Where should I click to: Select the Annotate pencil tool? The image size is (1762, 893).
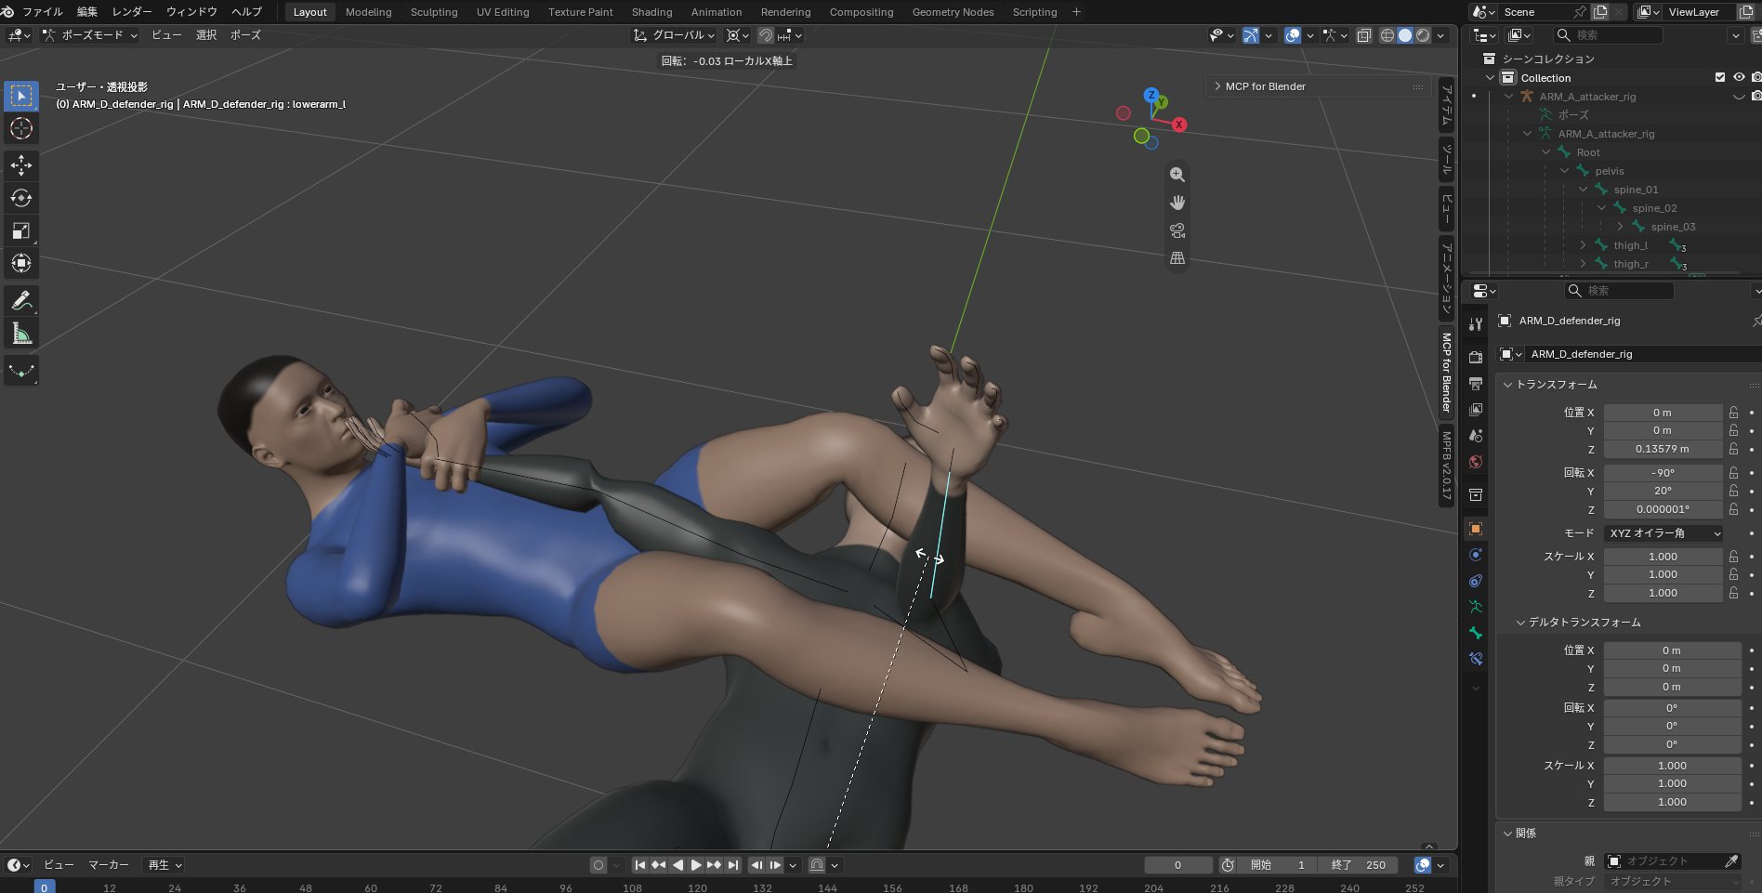[21, 300]
